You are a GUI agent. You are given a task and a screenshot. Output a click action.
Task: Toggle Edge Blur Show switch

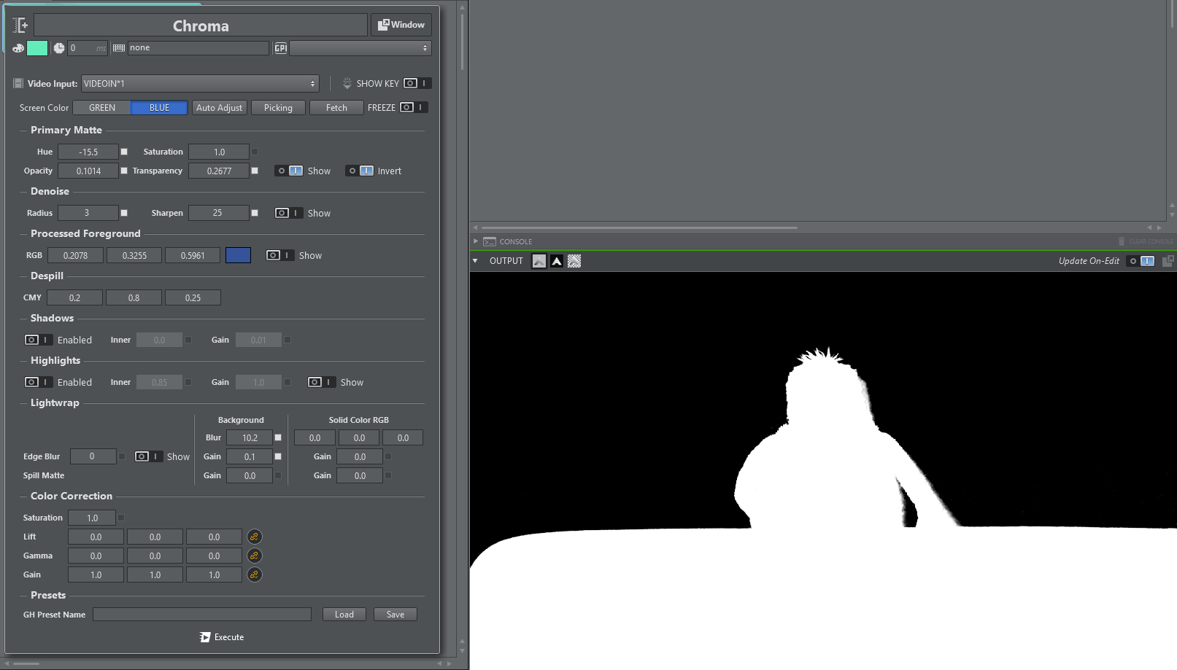pyautogui.click(x=149, y=456)
